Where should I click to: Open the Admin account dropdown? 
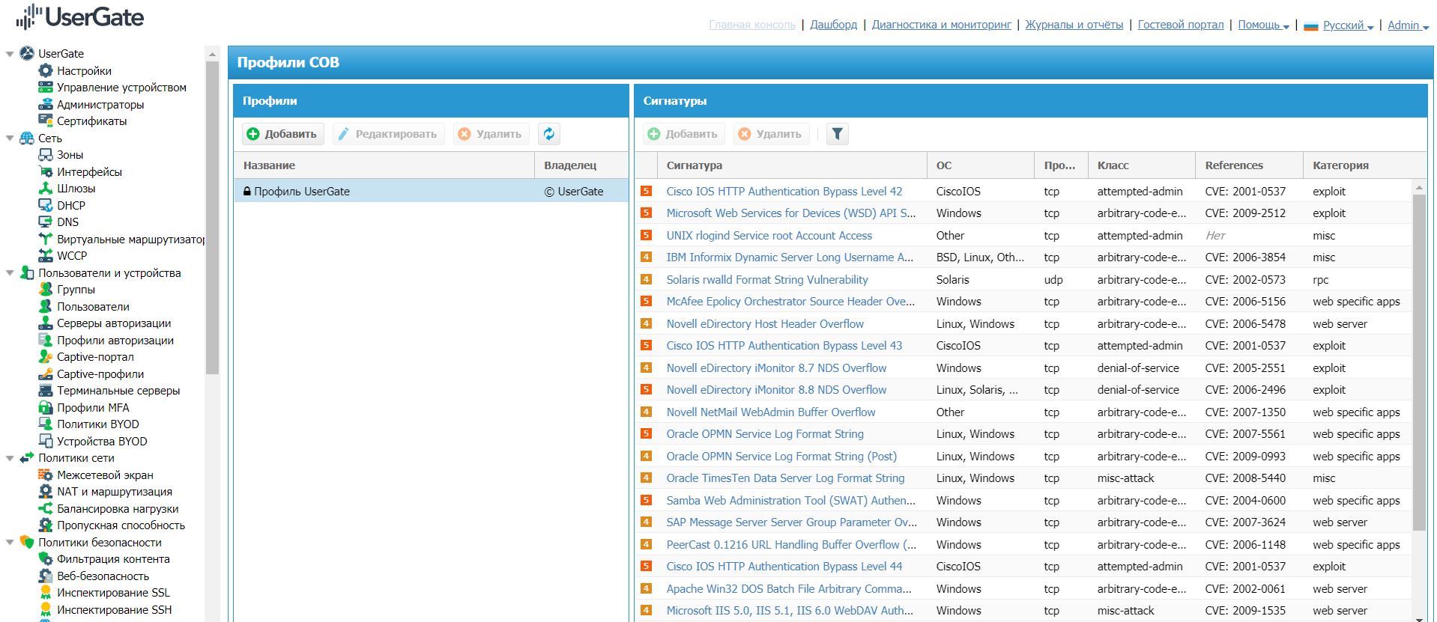pos(1409,25)
